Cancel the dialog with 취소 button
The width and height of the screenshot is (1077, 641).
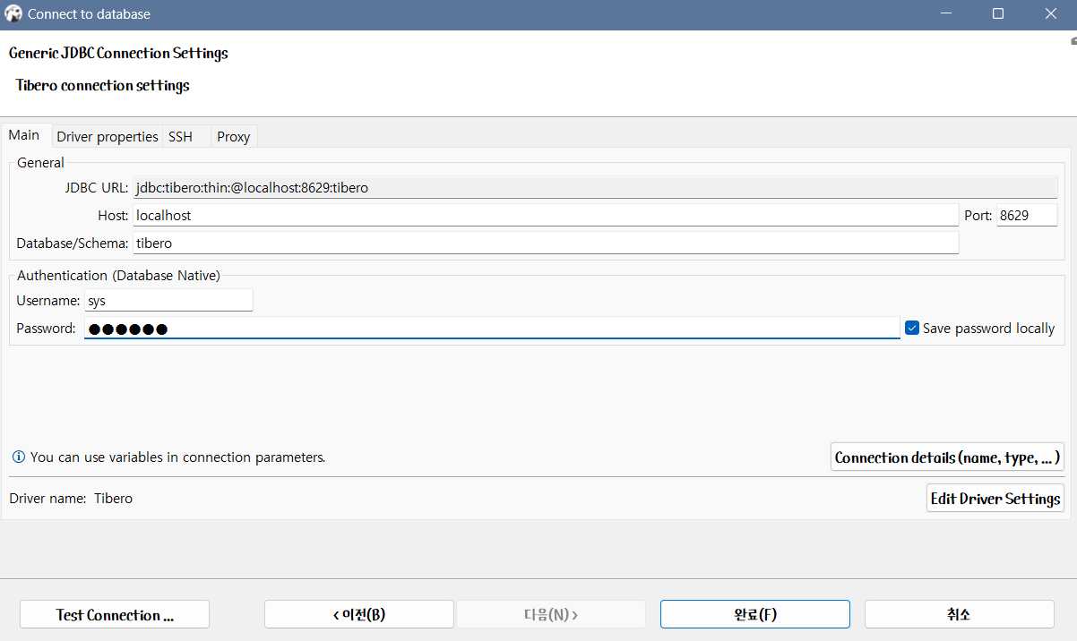point(960,615)
